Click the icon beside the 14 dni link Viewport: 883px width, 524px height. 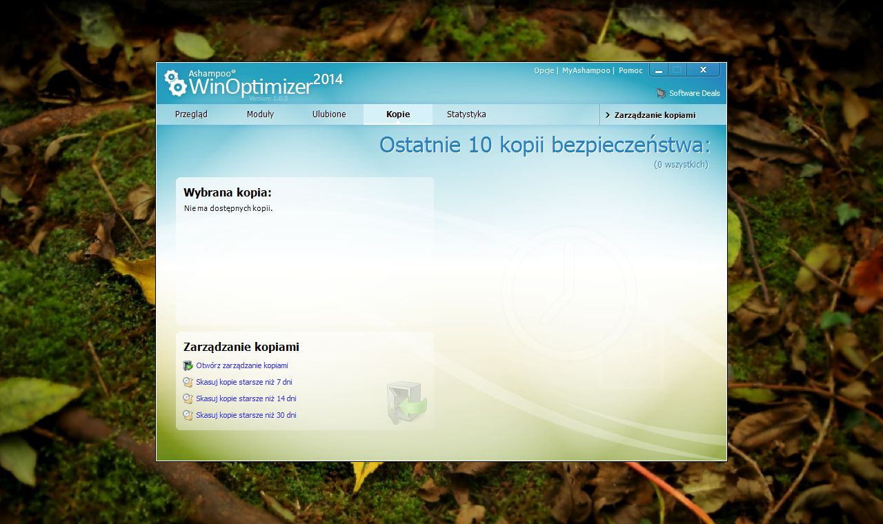pos(188,399)
